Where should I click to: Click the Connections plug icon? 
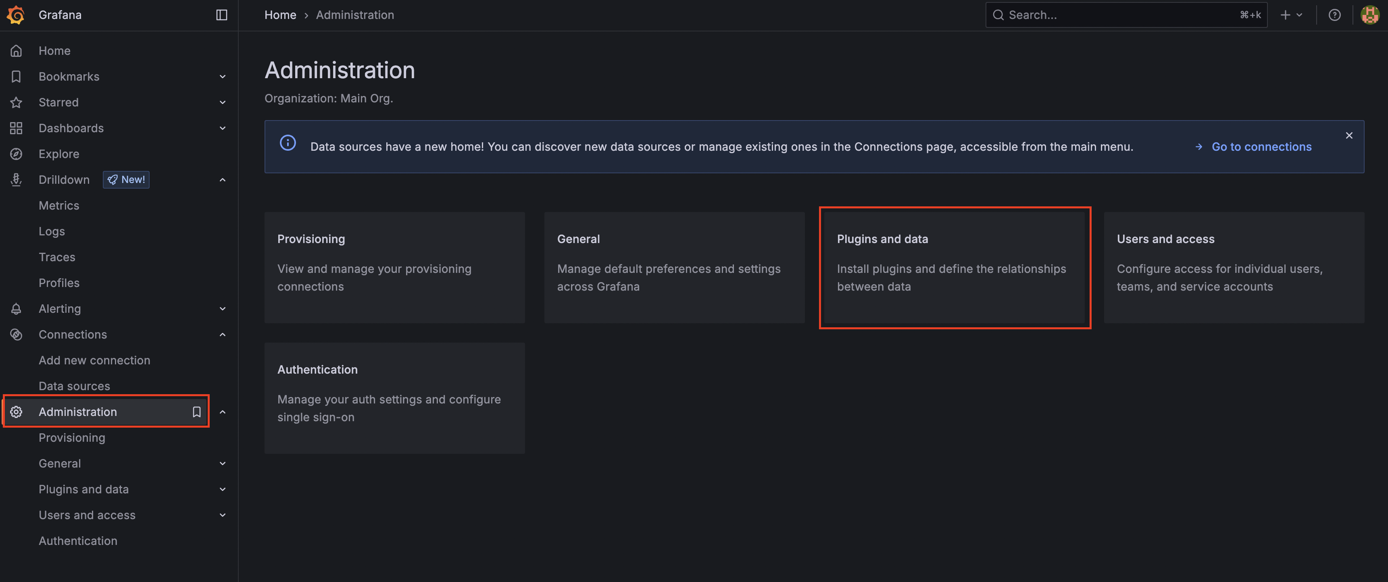(x=16, y=335)
